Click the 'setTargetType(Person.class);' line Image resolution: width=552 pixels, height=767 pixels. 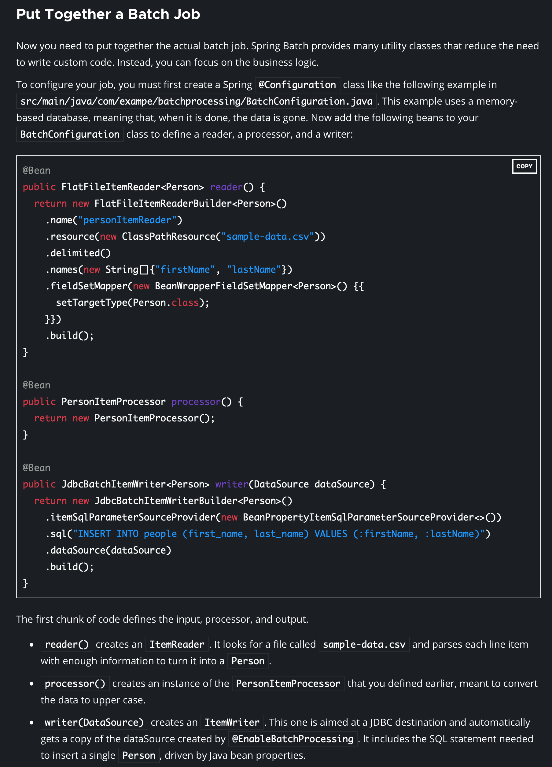pos(133,303)
